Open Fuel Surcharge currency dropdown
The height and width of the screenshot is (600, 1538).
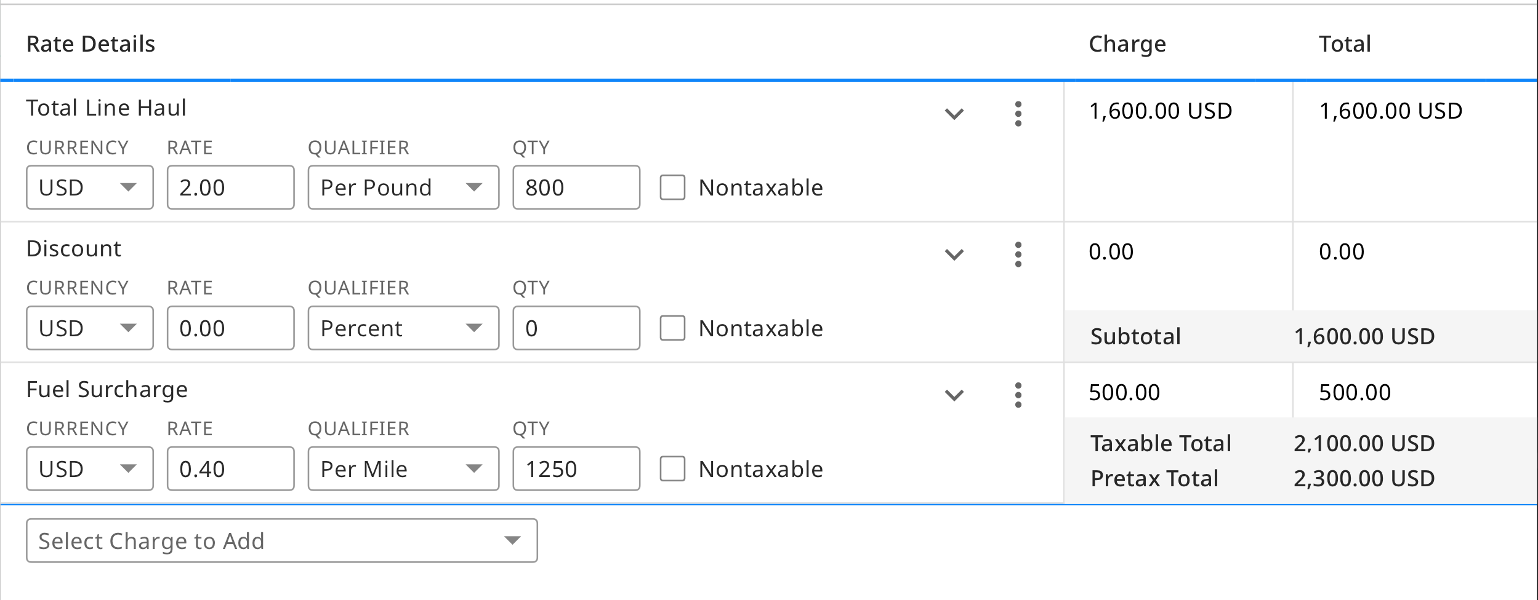(x=90, y=469)
